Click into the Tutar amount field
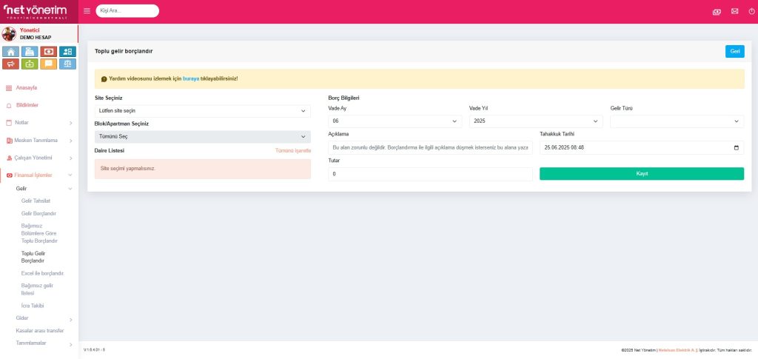758x359 pixels. coord(430,174)
